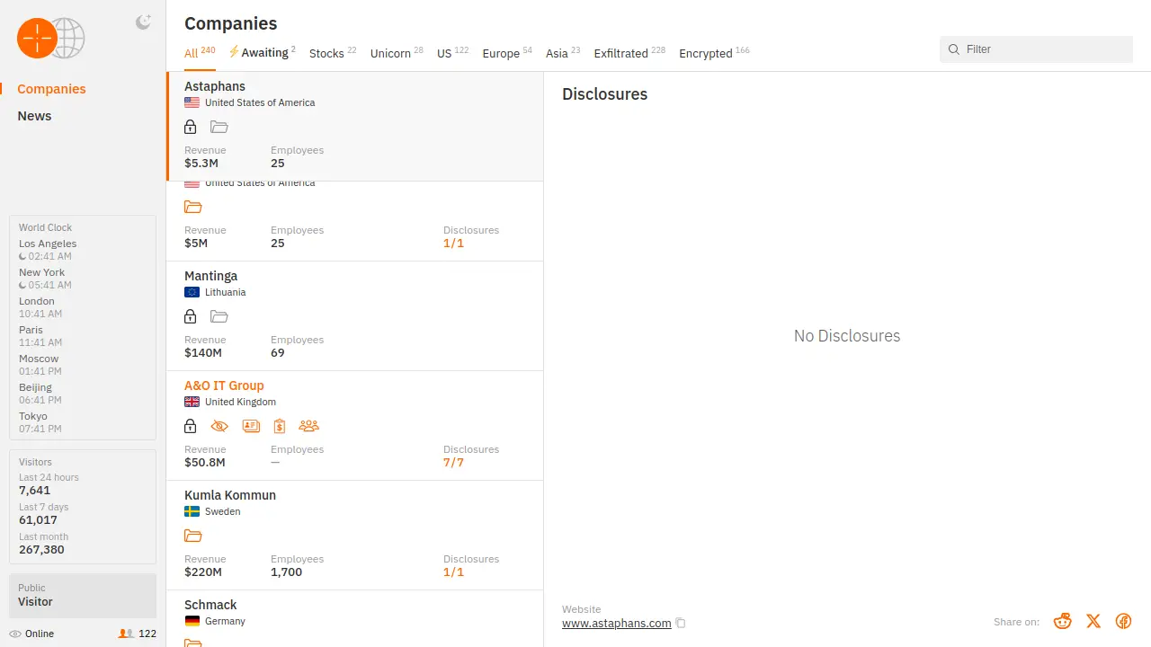Viewport: 1151px width, 647px height.
Task: Click the lock icon in Mantinga entry
Action: coord(190,316)
